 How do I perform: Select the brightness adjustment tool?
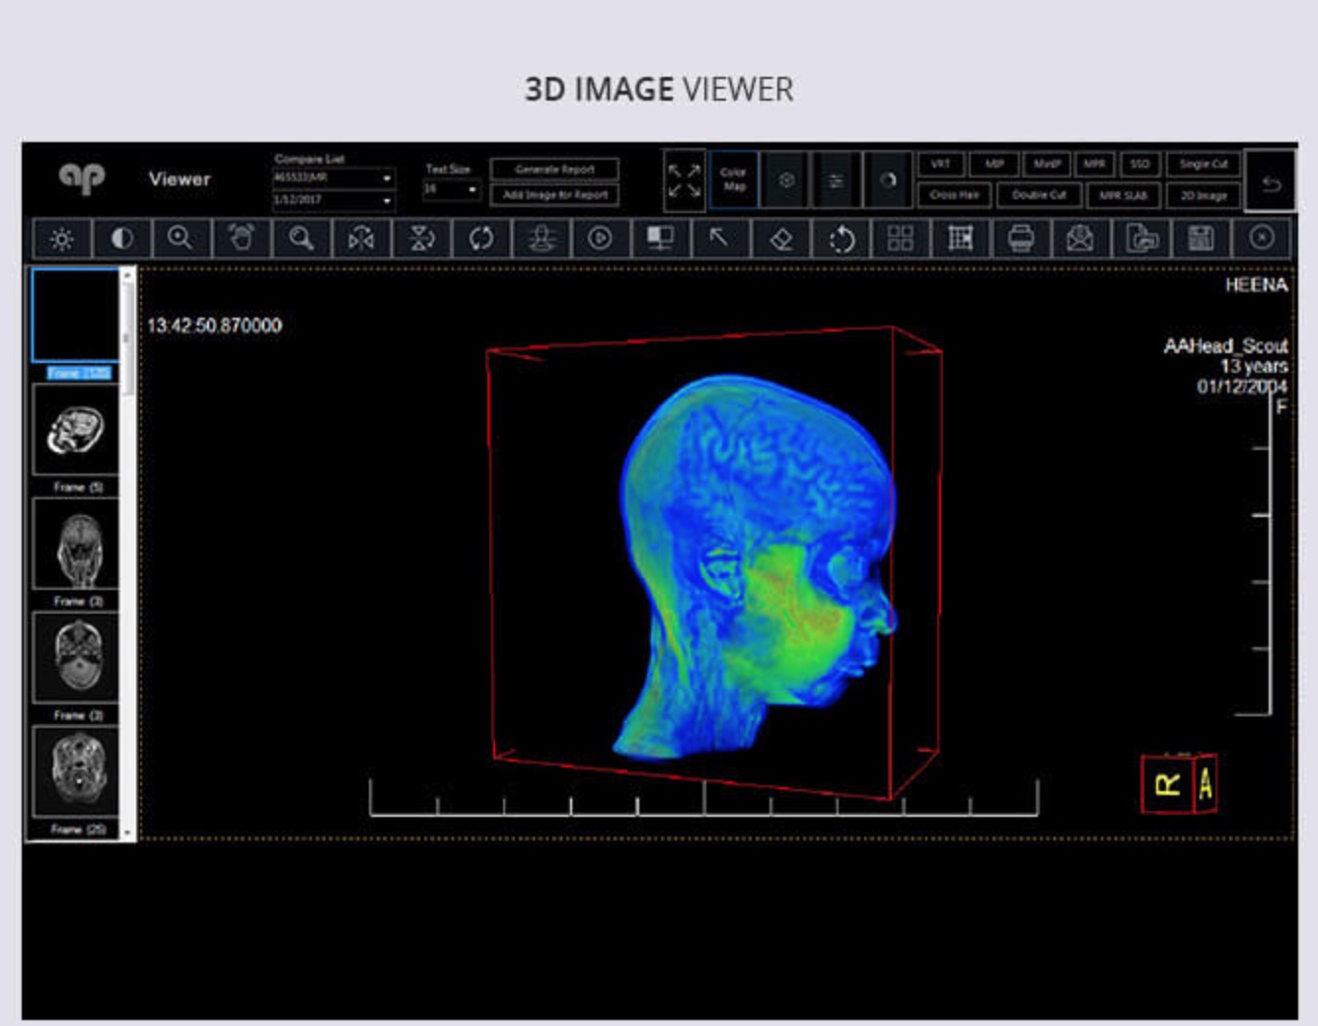click(x=62, y=239)
